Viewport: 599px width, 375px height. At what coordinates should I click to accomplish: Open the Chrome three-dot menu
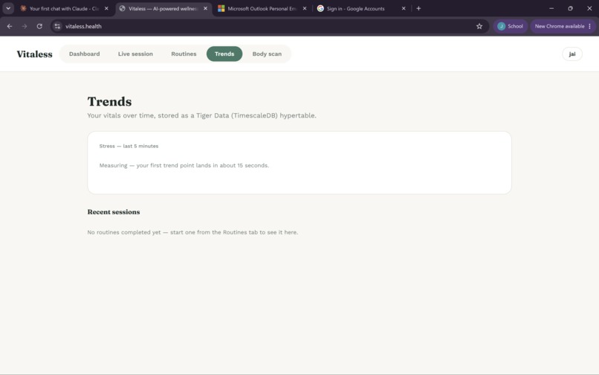590,26
